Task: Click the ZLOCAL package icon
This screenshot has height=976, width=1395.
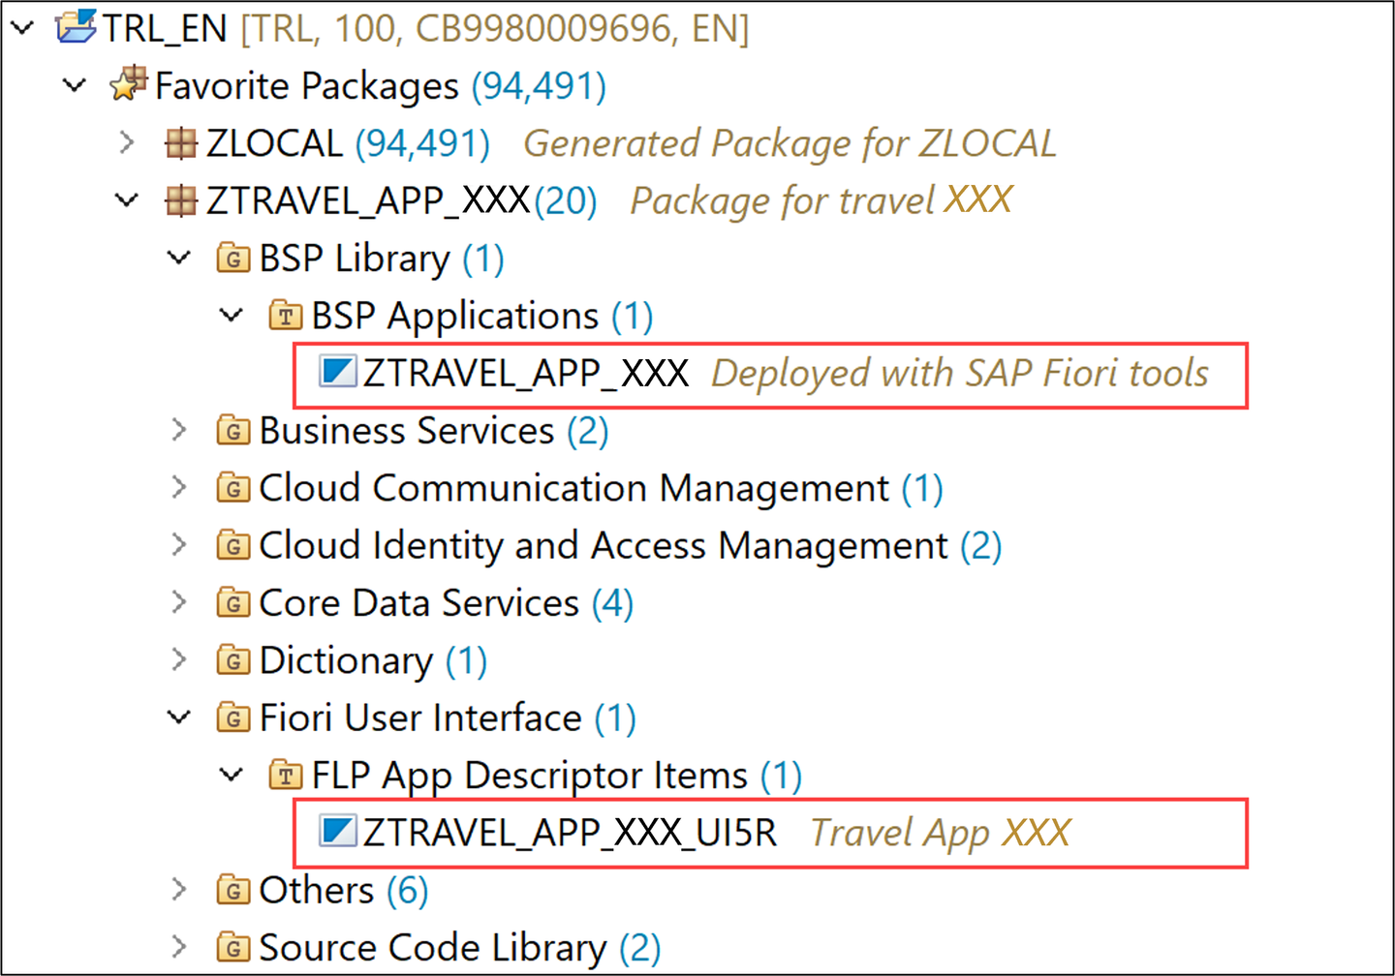Action: [x=181, y=143]
